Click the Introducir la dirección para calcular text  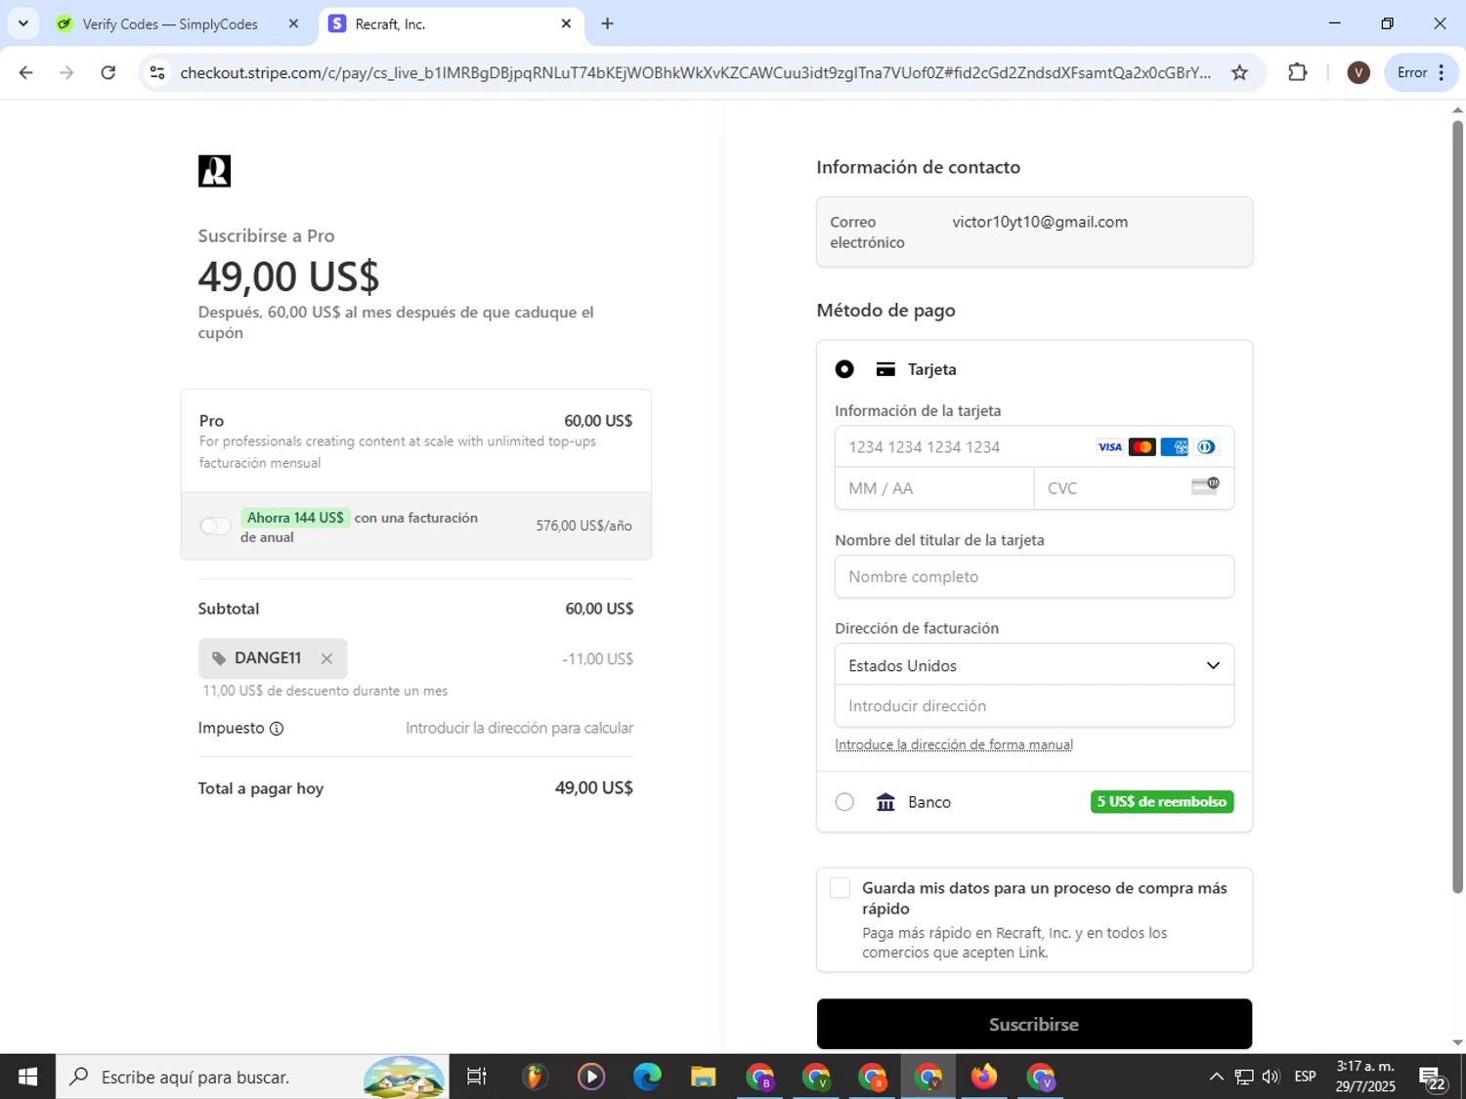(x=519, y=729)
